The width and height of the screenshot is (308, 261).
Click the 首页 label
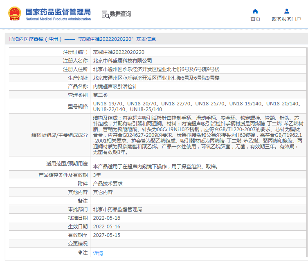pos(255,19)
